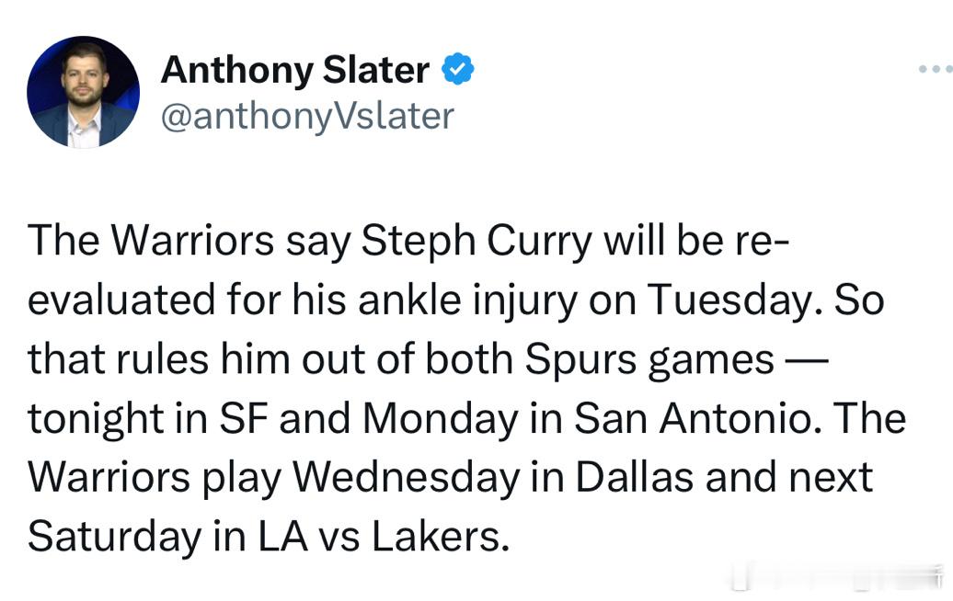
Task: Open the three-dot more options menu
Action: point(936,69)
